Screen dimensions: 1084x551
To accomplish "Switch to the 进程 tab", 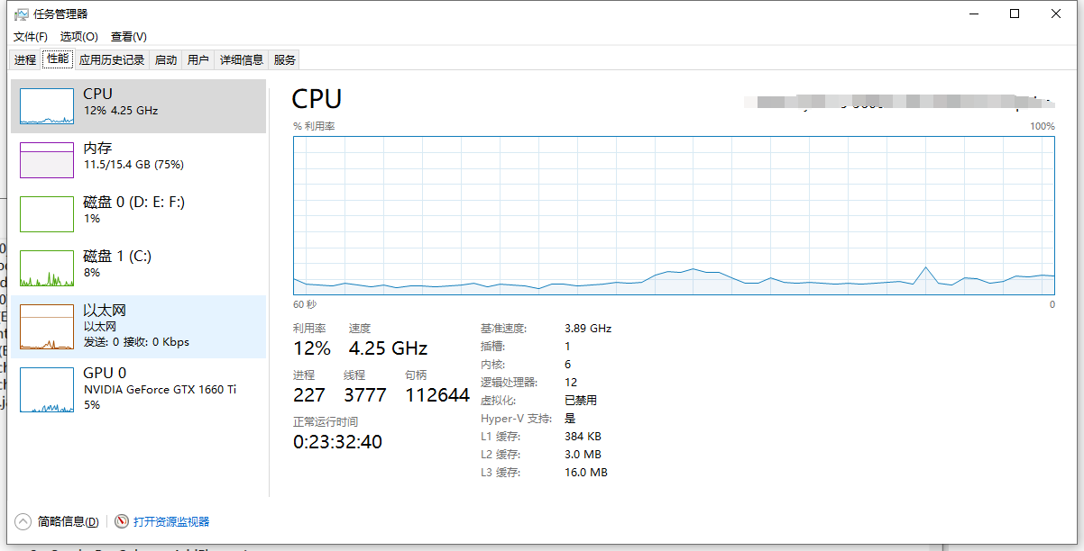I will pyautogui.click(x=25, y=60).
